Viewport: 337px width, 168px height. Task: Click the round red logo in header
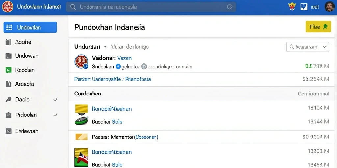8,7
